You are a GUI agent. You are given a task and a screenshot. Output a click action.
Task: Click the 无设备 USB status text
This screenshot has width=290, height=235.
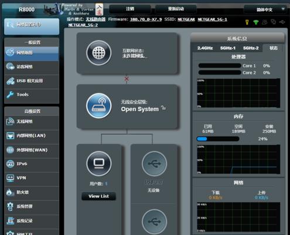153,190
